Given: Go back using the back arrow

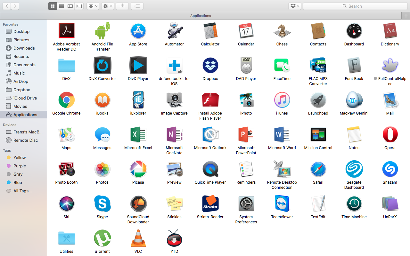Looking at the screenshot, I should [x=6, y=6].
